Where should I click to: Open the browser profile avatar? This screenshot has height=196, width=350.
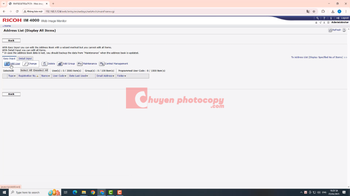(x=339, y=12)
